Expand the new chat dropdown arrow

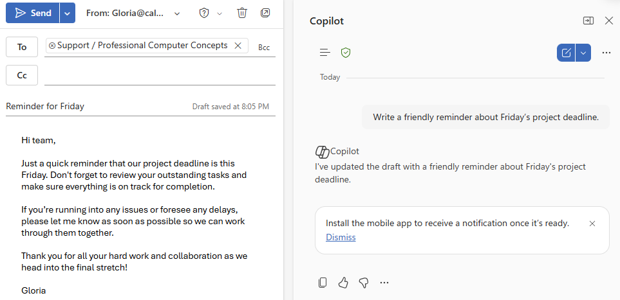coord(583,53)
